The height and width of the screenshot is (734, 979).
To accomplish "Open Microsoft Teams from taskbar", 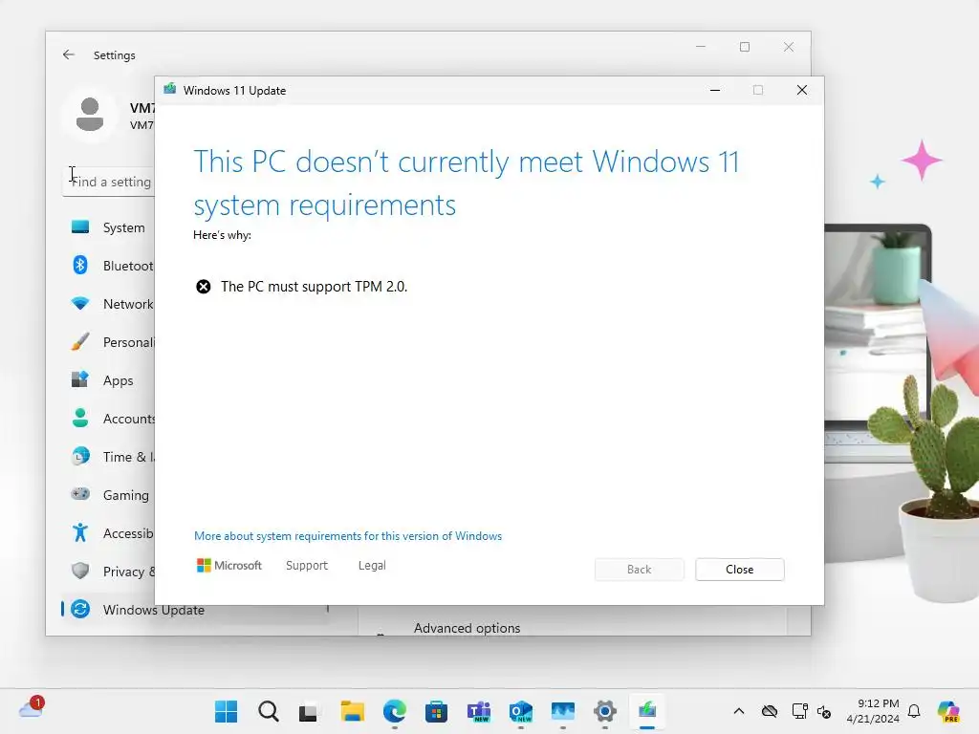I will [x=479, y=711].
